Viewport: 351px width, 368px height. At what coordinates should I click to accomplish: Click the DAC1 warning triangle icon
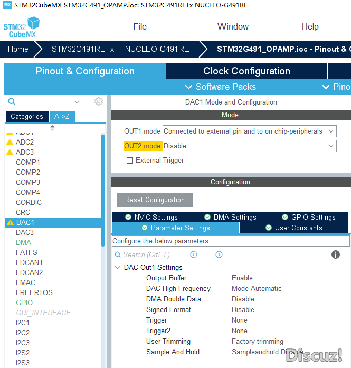11,222
